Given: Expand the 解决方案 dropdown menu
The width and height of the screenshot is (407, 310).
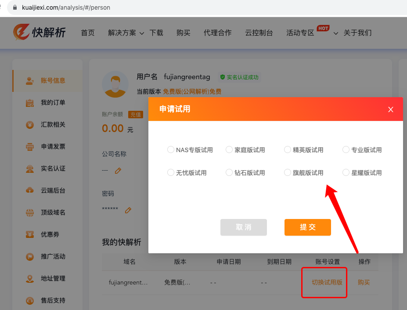Looking at the screenshot, I should 126,33.
